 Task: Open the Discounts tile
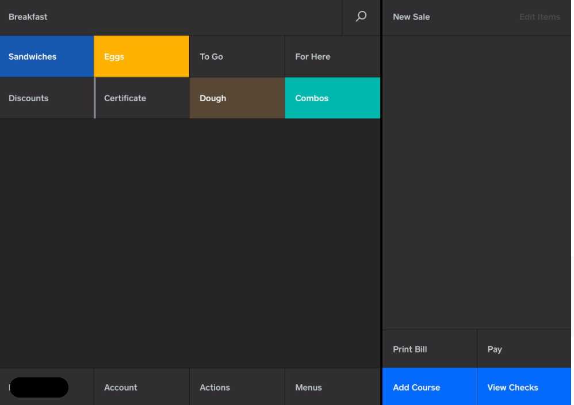tap(47, 98)
